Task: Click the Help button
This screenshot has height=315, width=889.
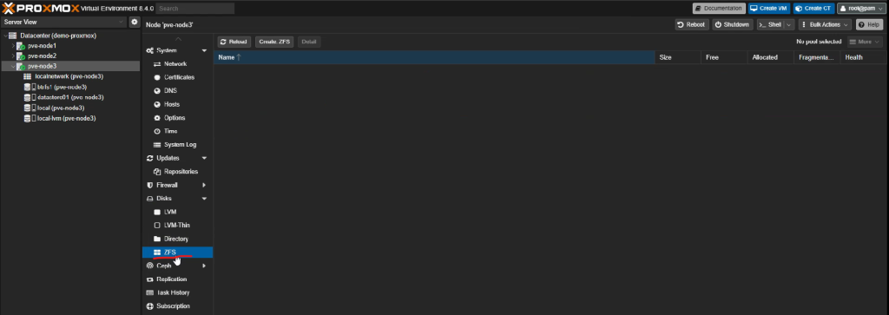Action: 869,24
